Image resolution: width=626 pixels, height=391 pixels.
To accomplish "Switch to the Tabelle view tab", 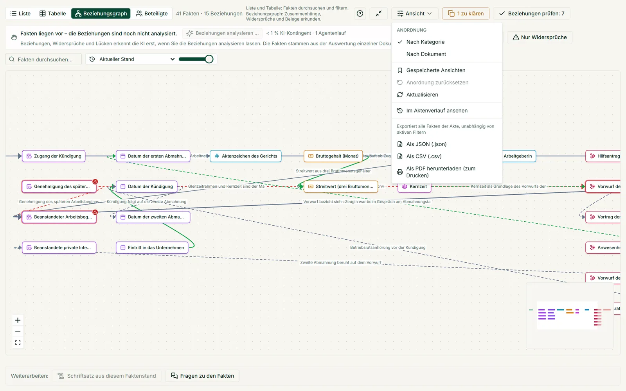I will pos(53,13).
